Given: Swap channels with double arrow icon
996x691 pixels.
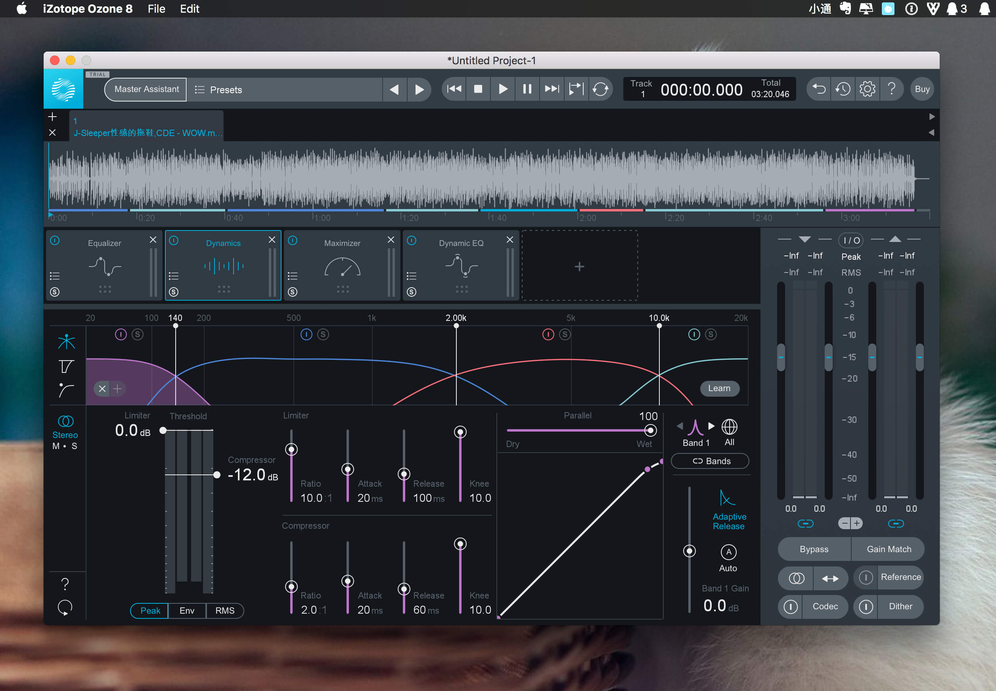Looking at the screenshot, I should tap(830, 578).
